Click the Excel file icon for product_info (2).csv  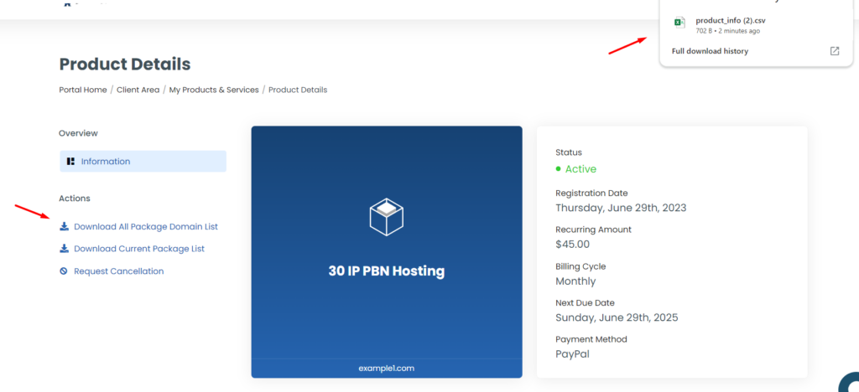tap(679, 23)
